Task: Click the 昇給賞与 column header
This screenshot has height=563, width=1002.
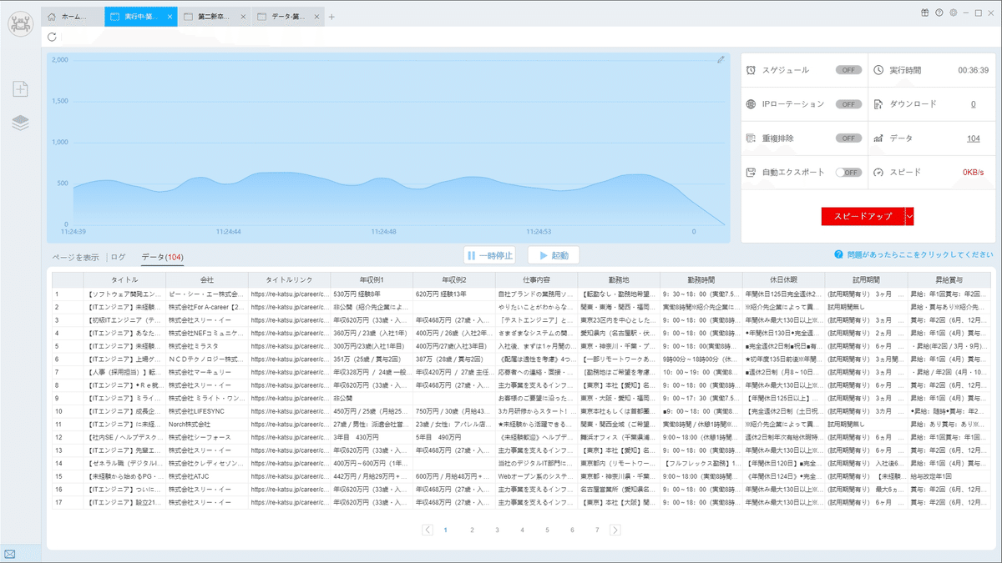Action: (949, 279)
